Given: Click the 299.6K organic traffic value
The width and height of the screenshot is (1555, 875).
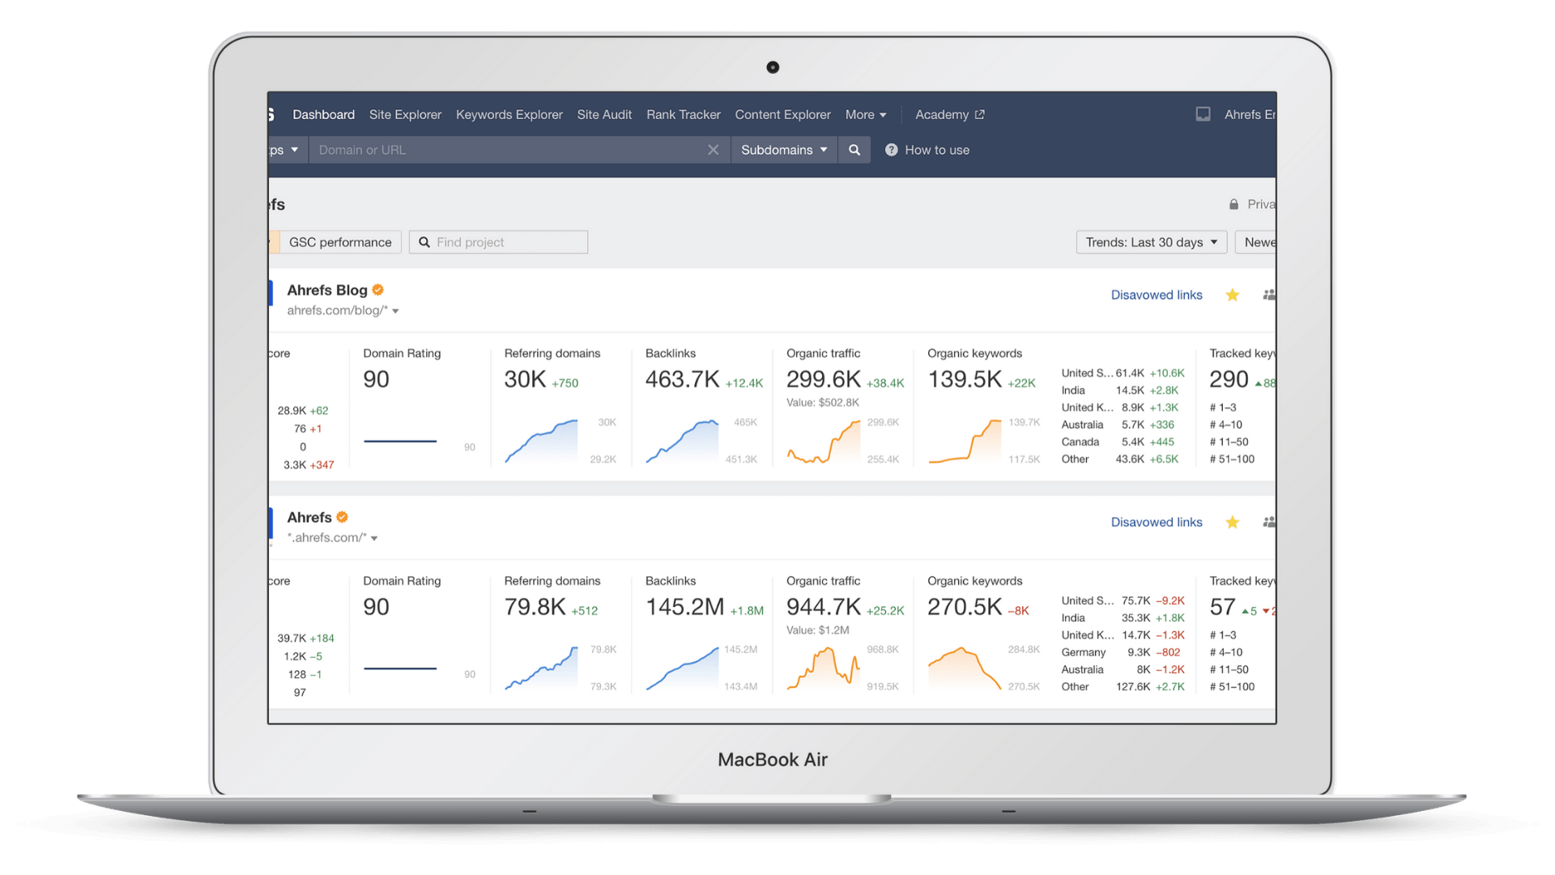Looking at the screenshot, I should pos(823,379).
